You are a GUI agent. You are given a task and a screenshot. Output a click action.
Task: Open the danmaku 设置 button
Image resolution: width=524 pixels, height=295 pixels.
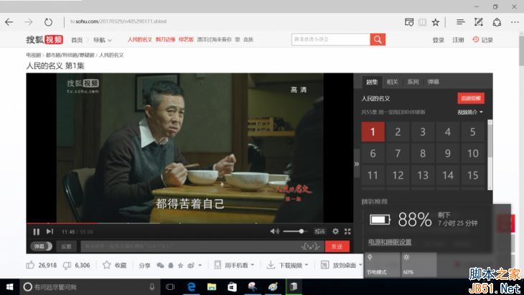click(x=66, y=246)
